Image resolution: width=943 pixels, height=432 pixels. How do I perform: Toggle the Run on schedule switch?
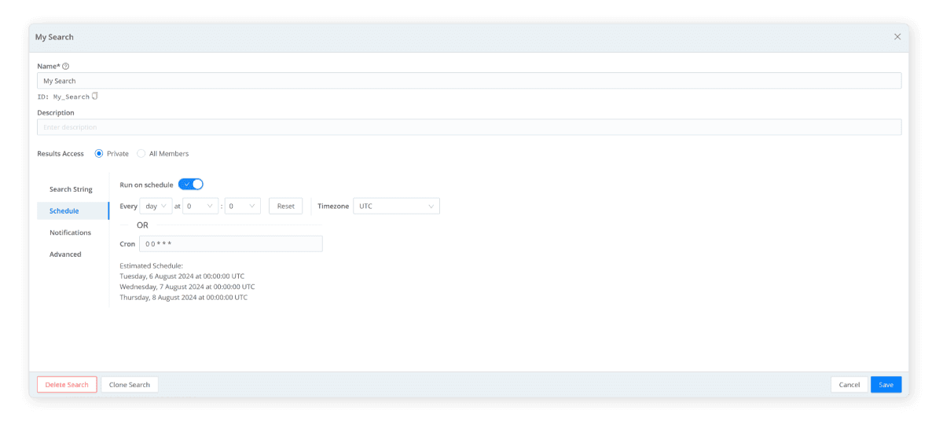[x=191, y=185]
